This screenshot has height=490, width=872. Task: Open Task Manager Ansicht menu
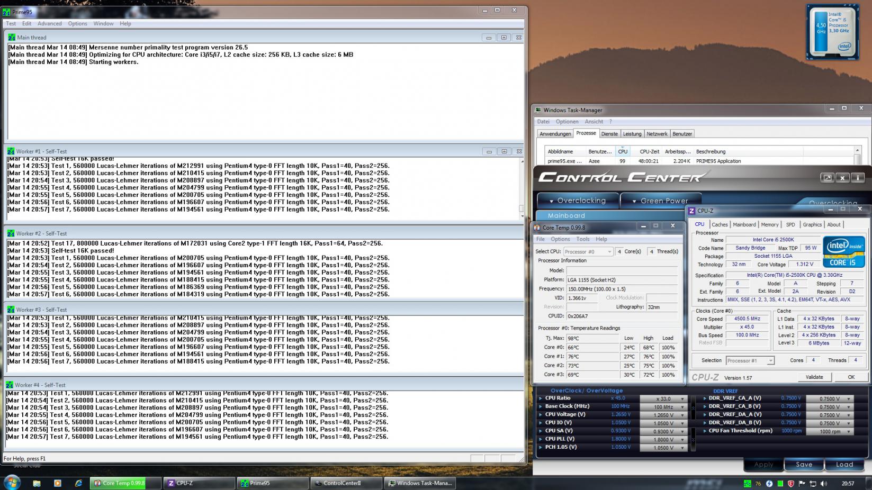click(594, 122)
